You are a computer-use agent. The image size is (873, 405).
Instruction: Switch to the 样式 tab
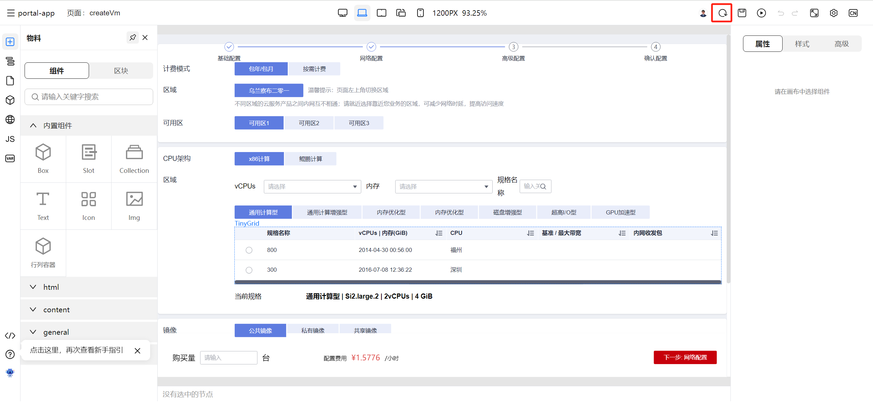coord(802,44)
